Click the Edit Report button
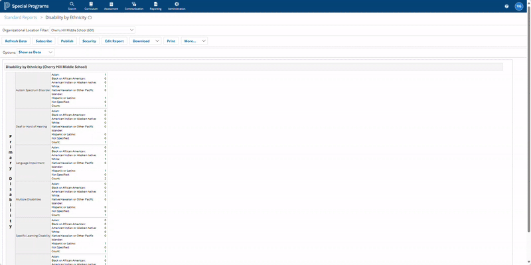The height and width of the screenshot is (265, 531). (114, 41)
